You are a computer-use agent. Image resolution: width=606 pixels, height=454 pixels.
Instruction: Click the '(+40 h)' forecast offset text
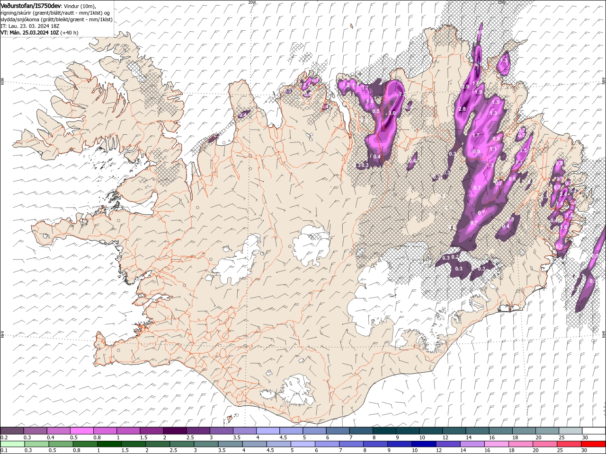69,33
